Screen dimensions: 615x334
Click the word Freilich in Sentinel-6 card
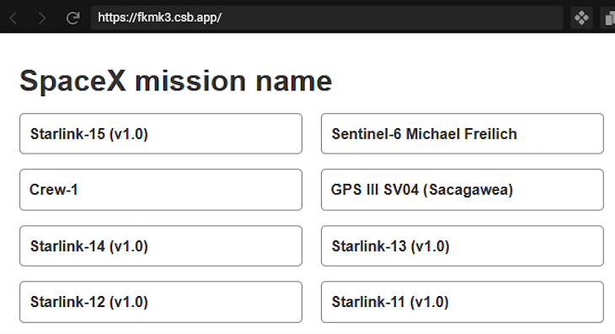(x=489, y=134)
